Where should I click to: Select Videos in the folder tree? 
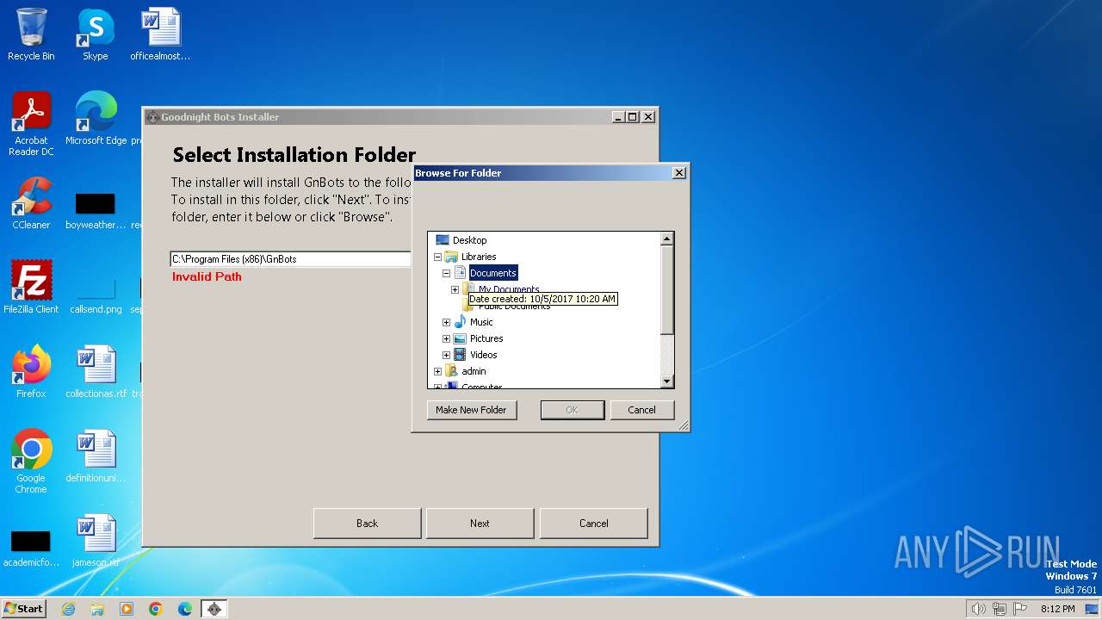coord(483,355)
